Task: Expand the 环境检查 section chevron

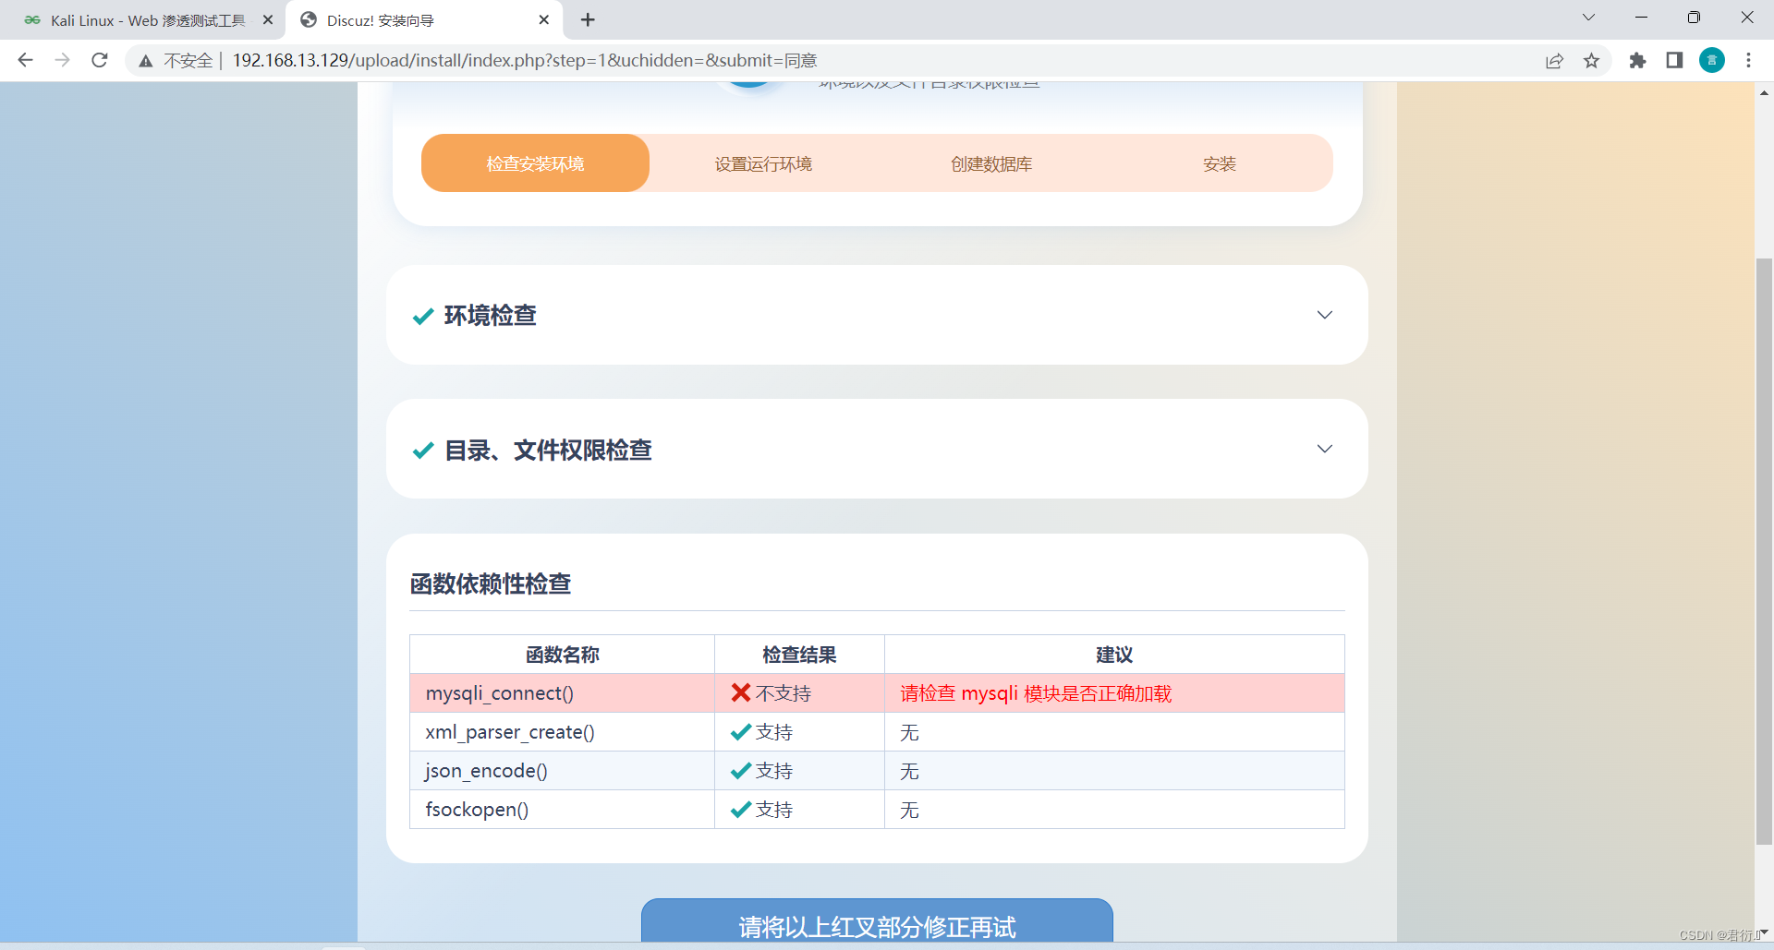Action: click(x=1324, y=315)
